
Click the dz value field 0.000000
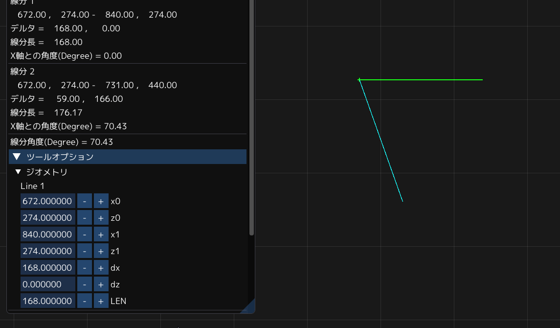coord(48,284)
